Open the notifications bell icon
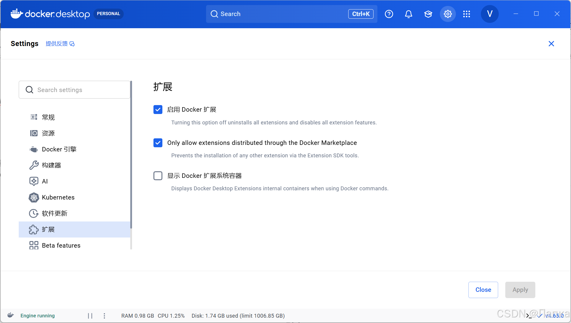Screen dimensions: 571x323 (408, 14)
